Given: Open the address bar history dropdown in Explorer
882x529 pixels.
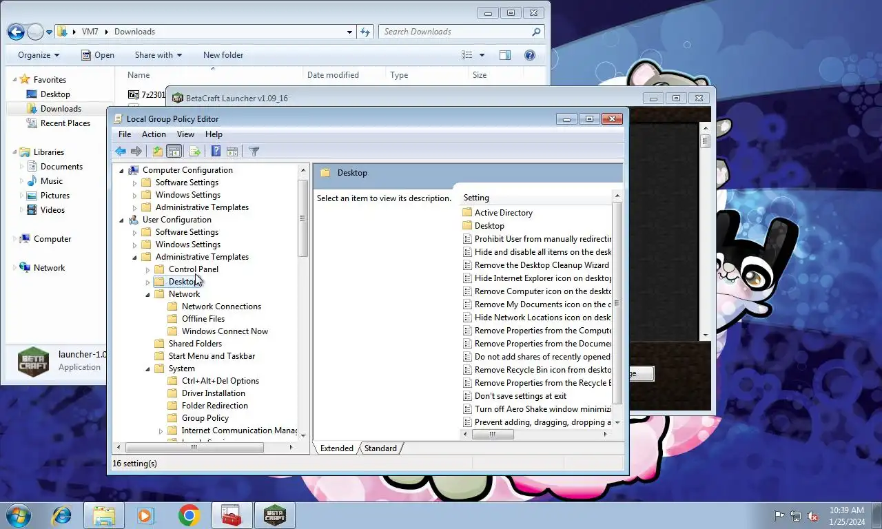Looking at the screenshot, I should coord(350,32).
